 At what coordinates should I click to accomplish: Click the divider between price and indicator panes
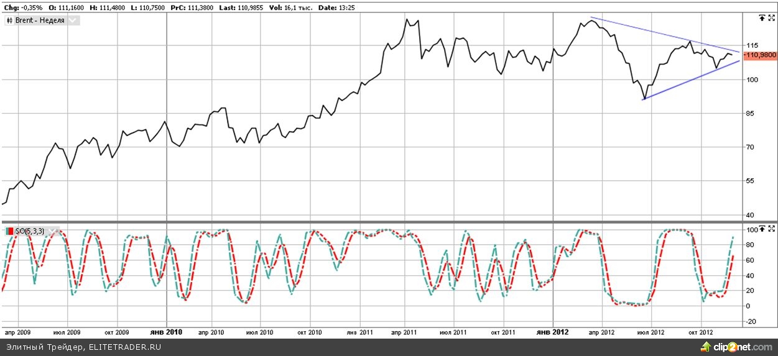tap(373, 222)
